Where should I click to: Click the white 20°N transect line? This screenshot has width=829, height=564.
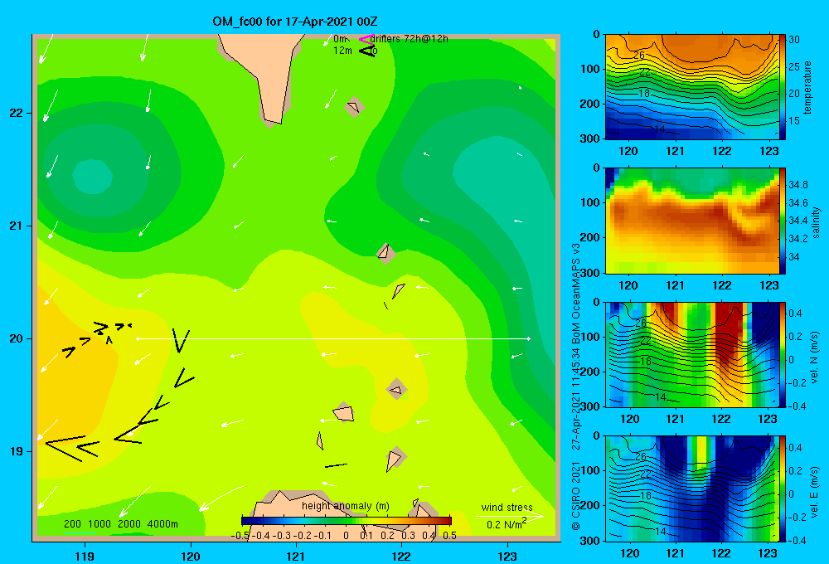tap(333, 338)
